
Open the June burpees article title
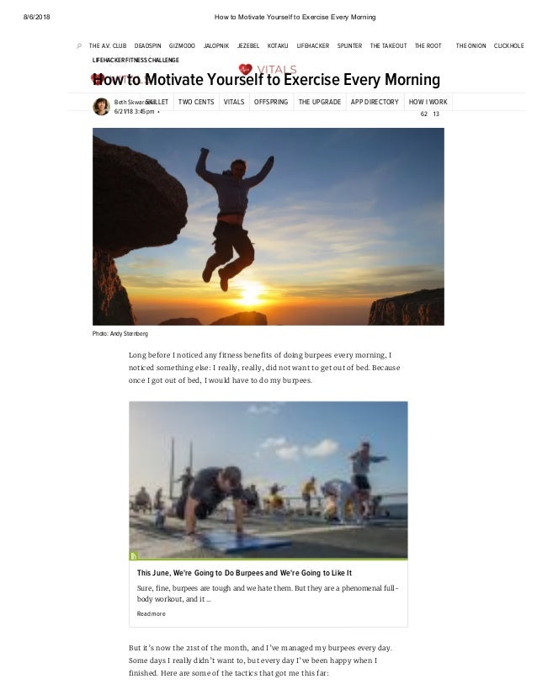pyautogui.click(x=244, y=573)
